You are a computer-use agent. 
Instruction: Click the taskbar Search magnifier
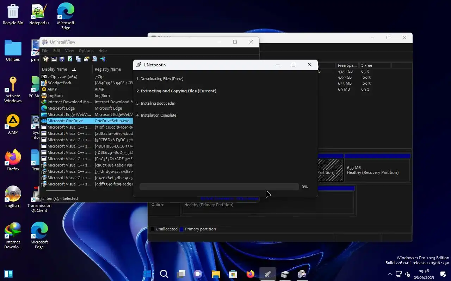pyautogui.click(x=164, y=274)
